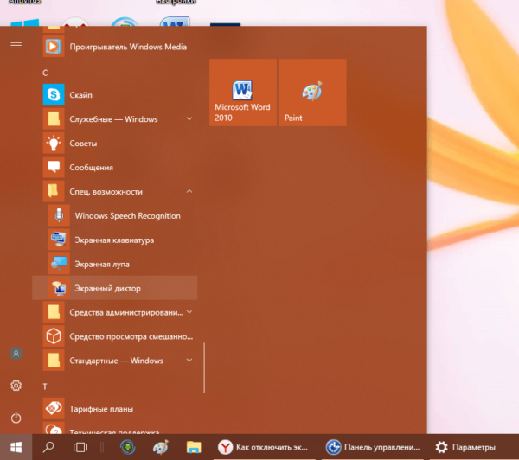519x460 pixels.
Task: Jump to letter С section header
Action: click(45, 73)
